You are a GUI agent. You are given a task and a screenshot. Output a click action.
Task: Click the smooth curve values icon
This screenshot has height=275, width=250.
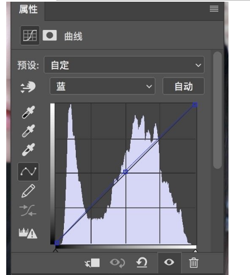point(28,210)
